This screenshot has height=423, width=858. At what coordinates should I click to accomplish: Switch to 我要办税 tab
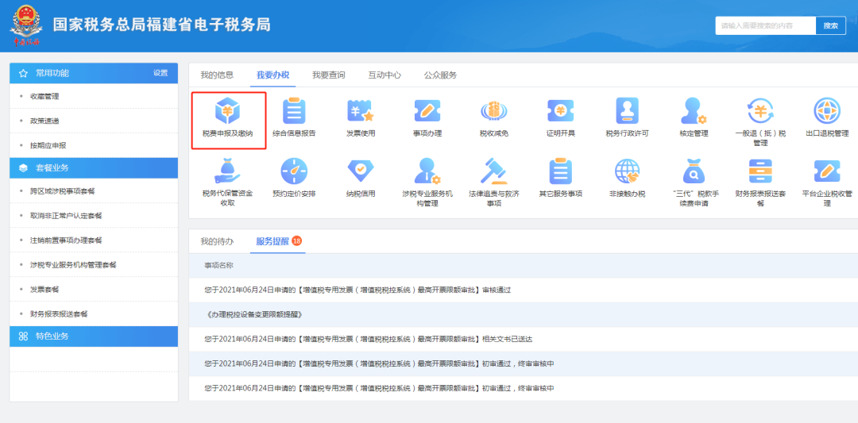click(x=272, y=75)
